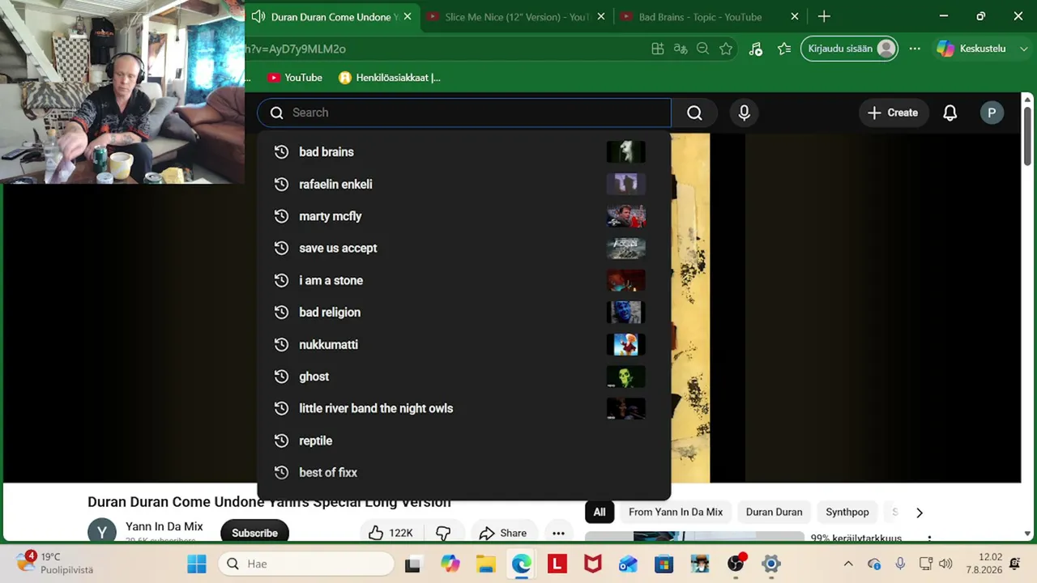Image resolution: width=1037 pixels, height=583 pixels.
Task: Open Outlook from the taskbar
Action: [628, 564]
